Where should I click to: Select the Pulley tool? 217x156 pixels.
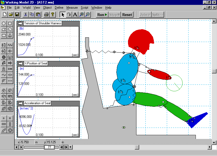coord(4,81)
